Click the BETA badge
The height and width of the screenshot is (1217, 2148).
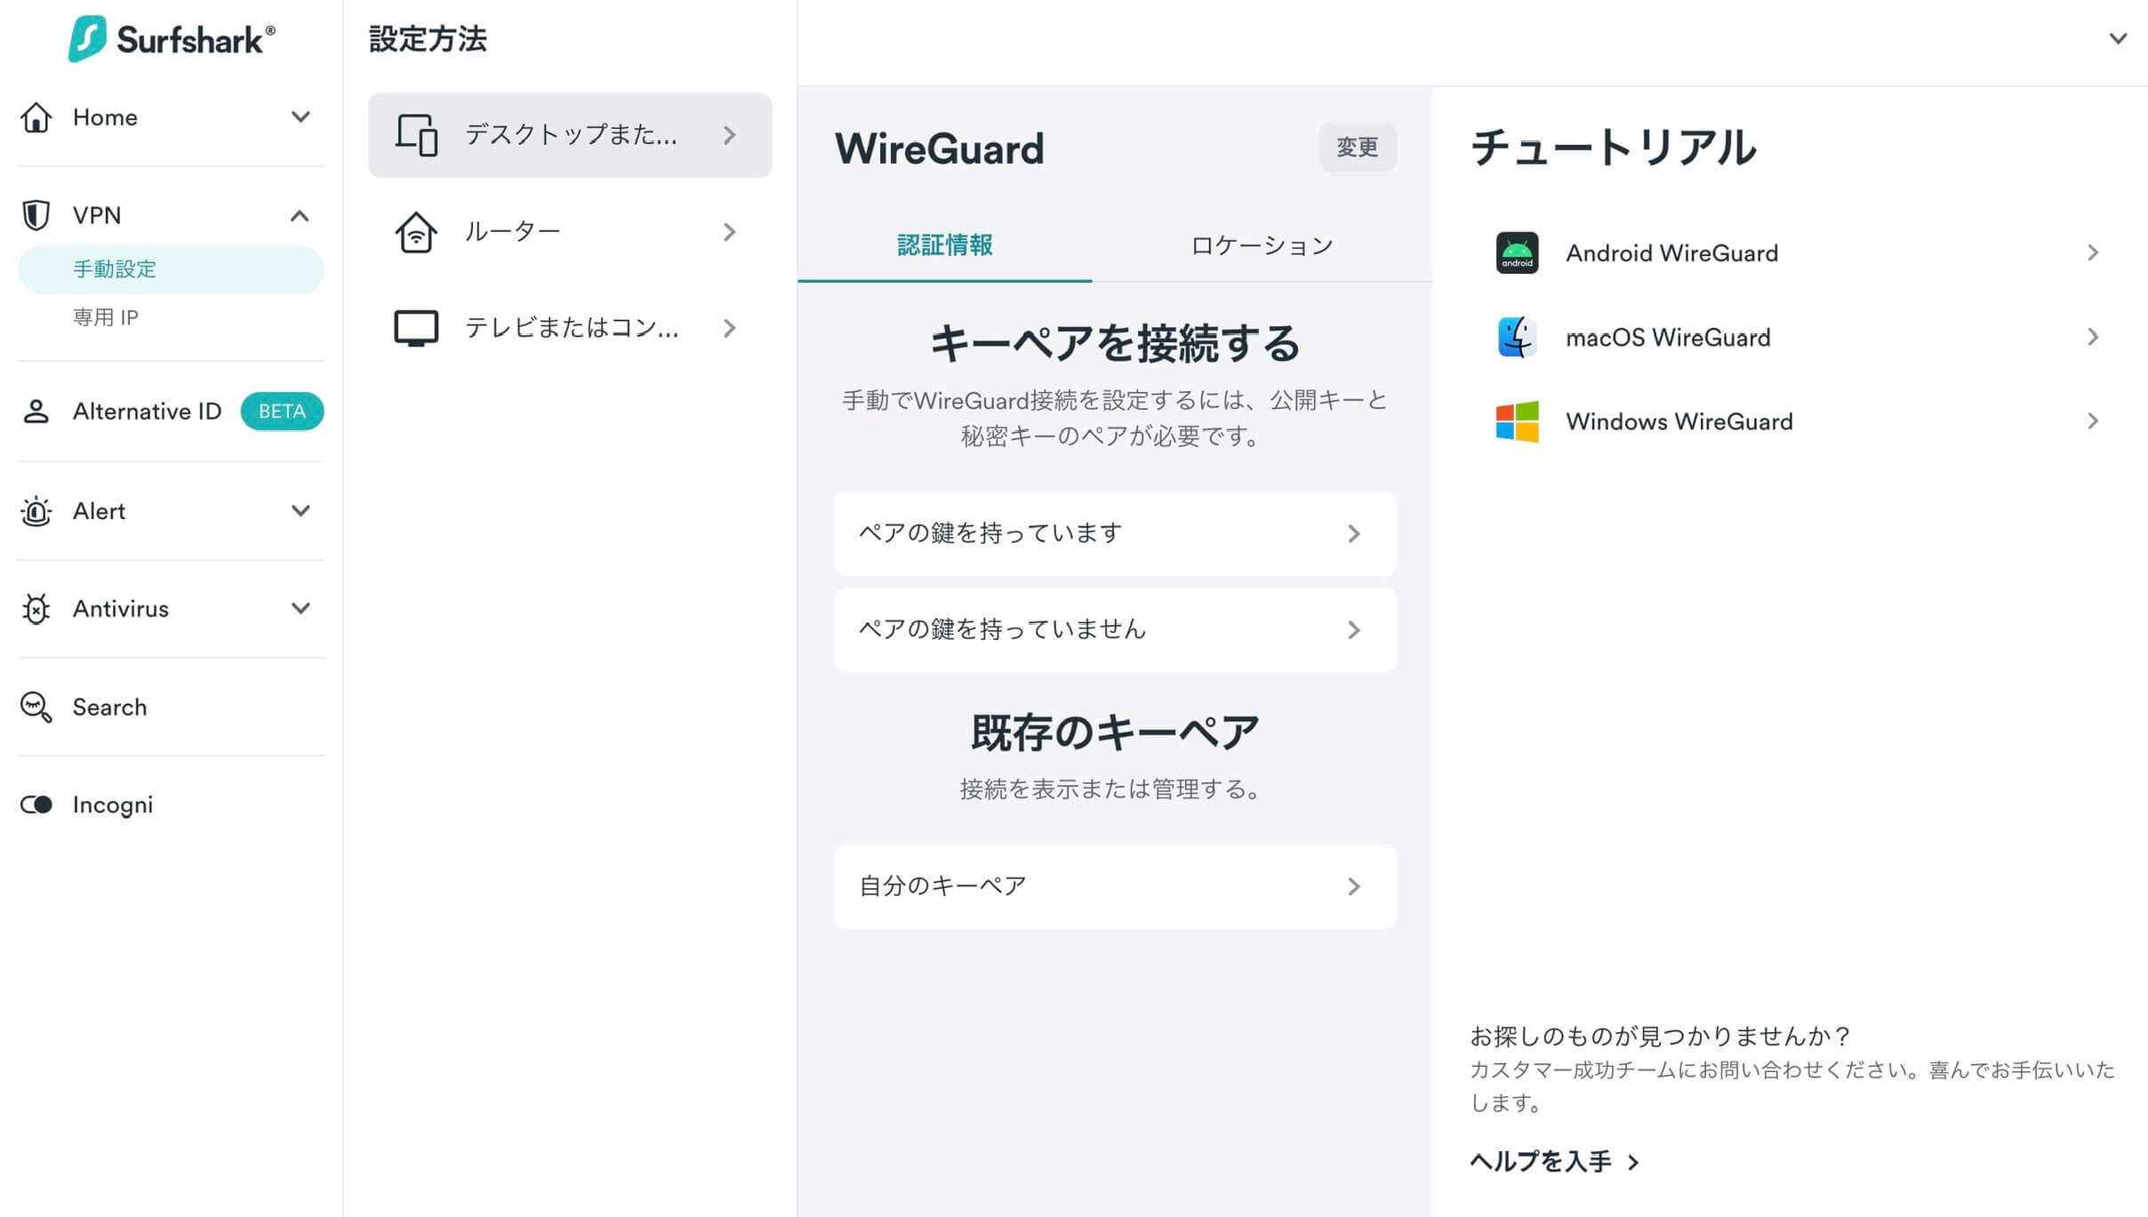282,412
